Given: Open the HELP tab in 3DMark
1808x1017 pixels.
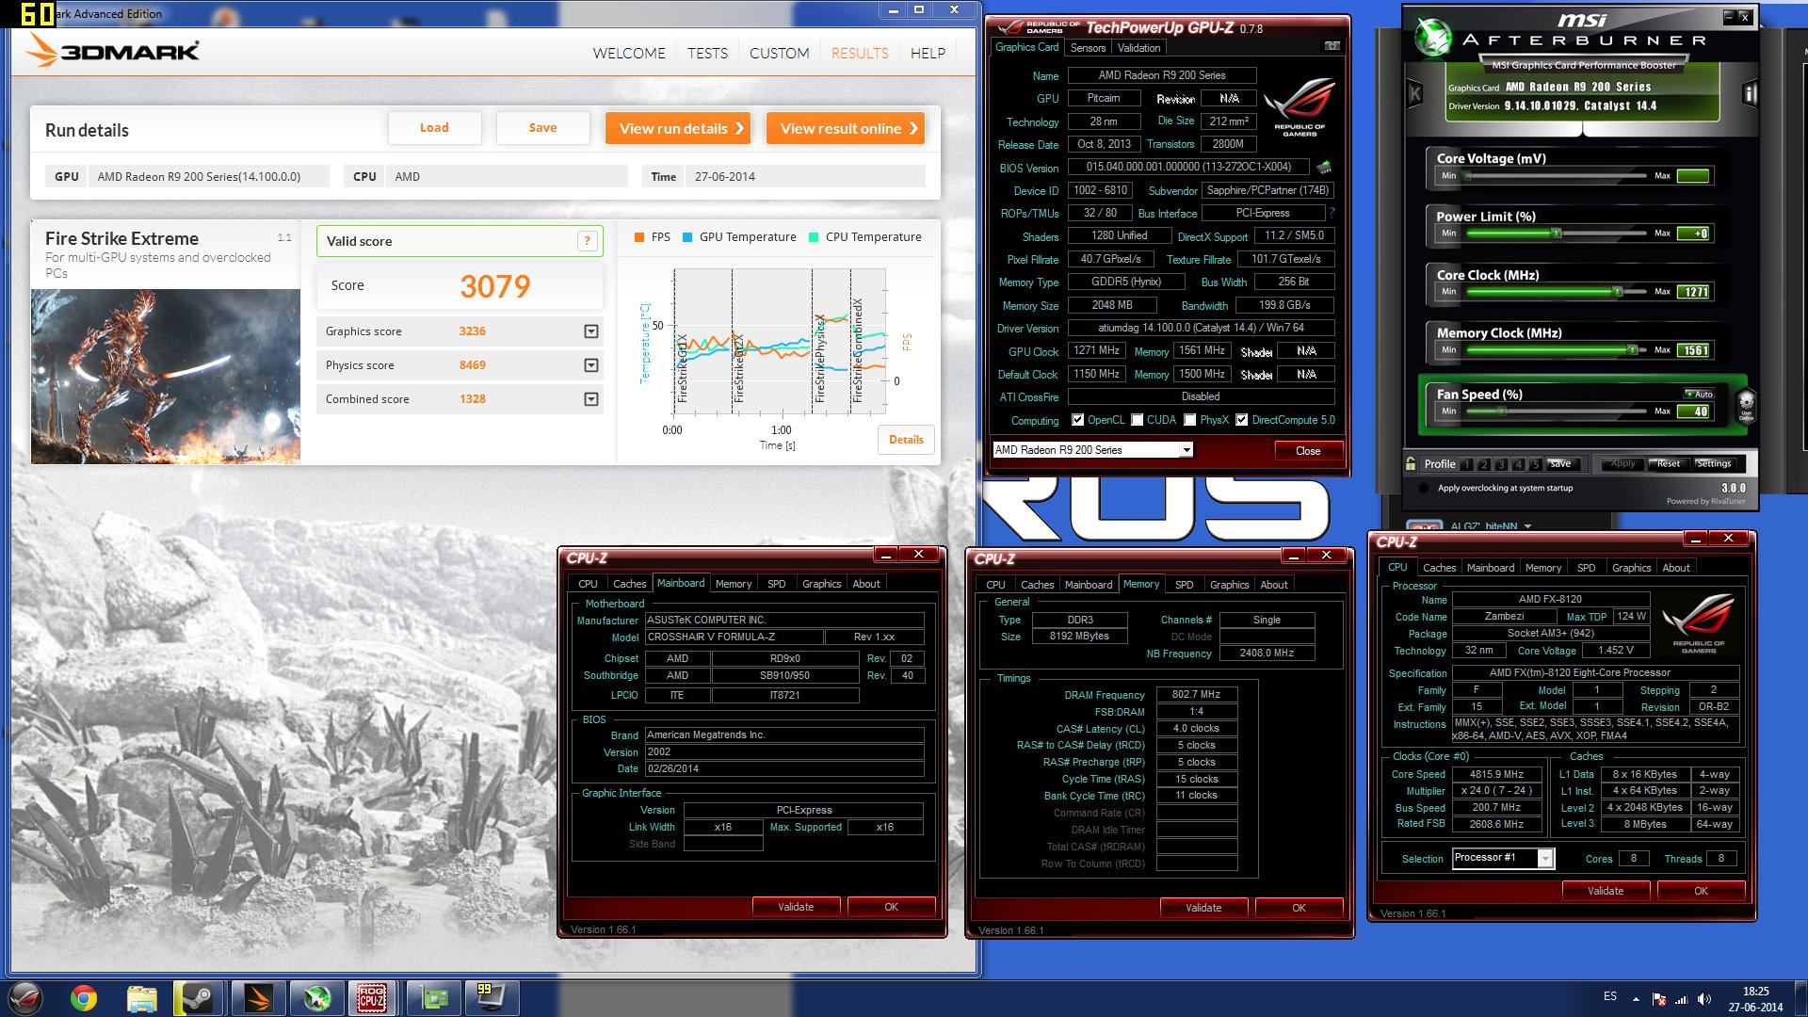Looking at the screenshot, I should 928,53.
